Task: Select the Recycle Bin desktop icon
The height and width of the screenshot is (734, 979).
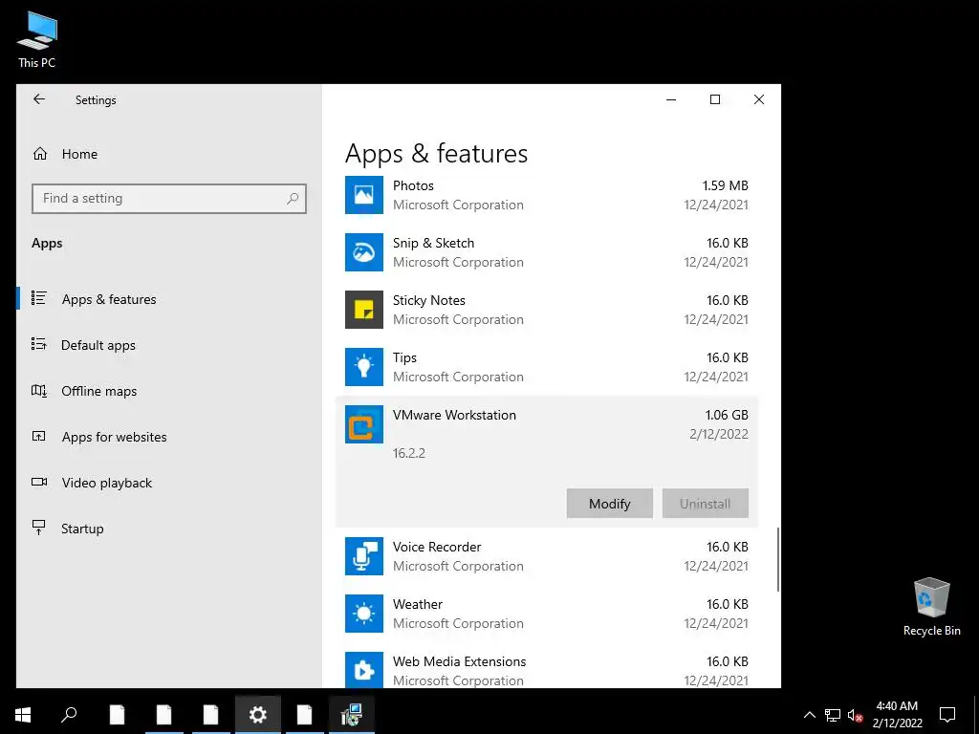Action: pyautogui.click(x=931, y=607)
